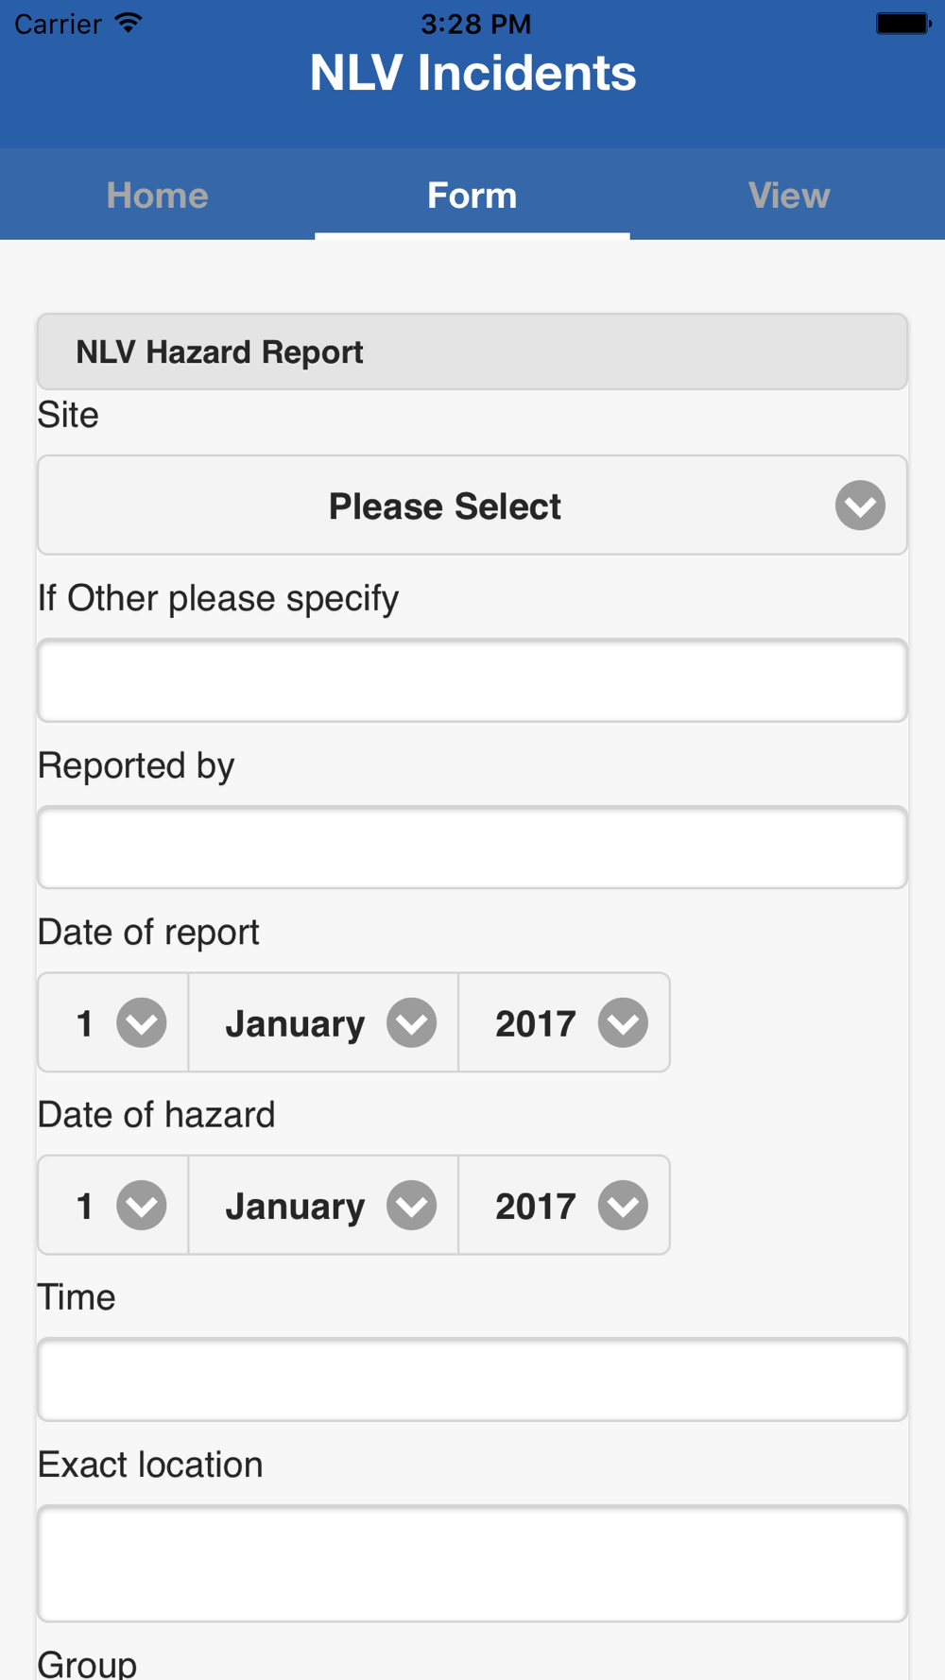Tap the chevron beside Date of report January
The width and height of the screenshot is (945, 1680).
(412, 1022)
